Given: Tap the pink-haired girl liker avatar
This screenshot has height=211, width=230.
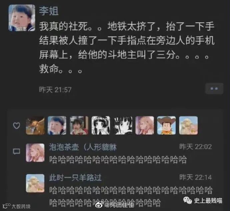Looking at the screenshot, I should point(145,125).
